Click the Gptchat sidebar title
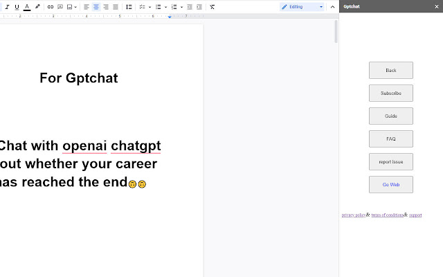Image resolution: width=443 pixels, height=277 pixels. [x=352, y=6]
